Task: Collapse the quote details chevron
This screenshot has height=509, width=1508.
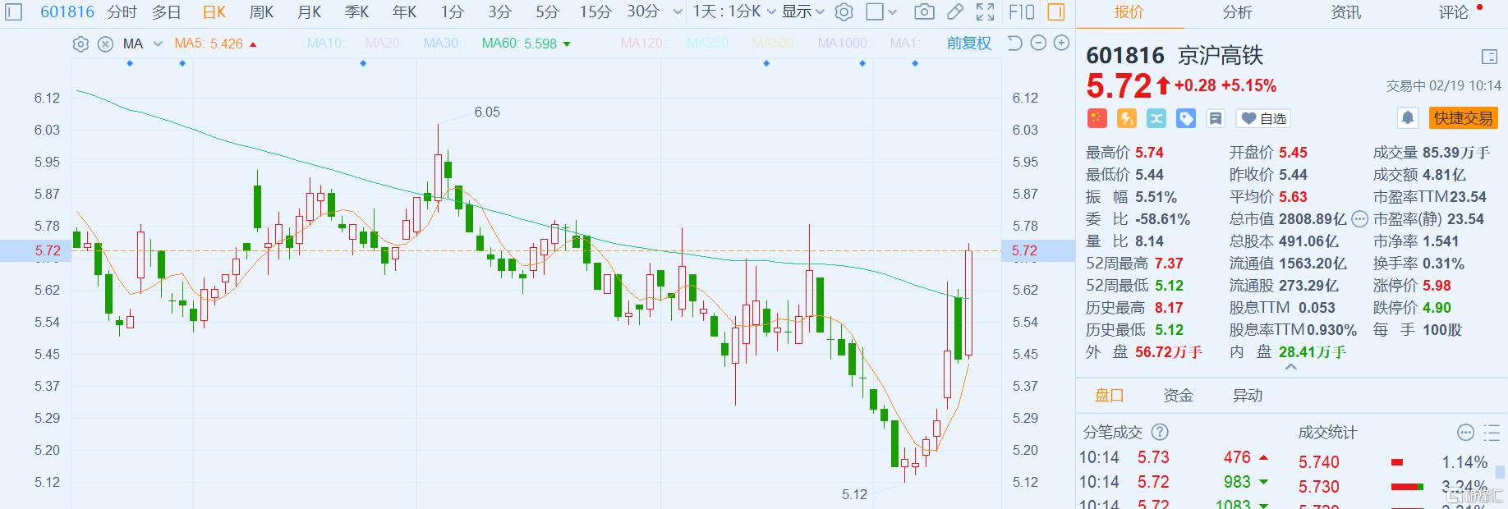Action: click(1291, 368)
